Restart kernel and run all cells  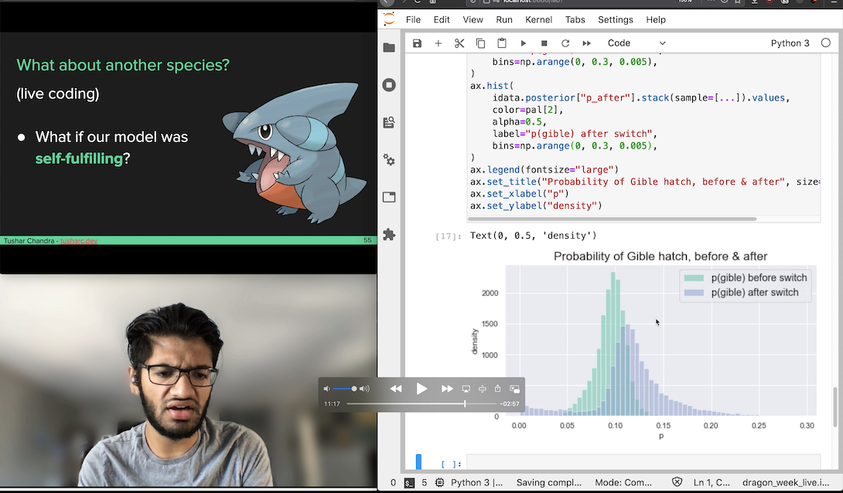pos(586,43)
